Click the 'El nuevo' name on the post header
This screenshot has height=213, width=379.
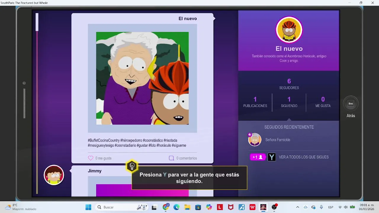(x=188, y=19)
